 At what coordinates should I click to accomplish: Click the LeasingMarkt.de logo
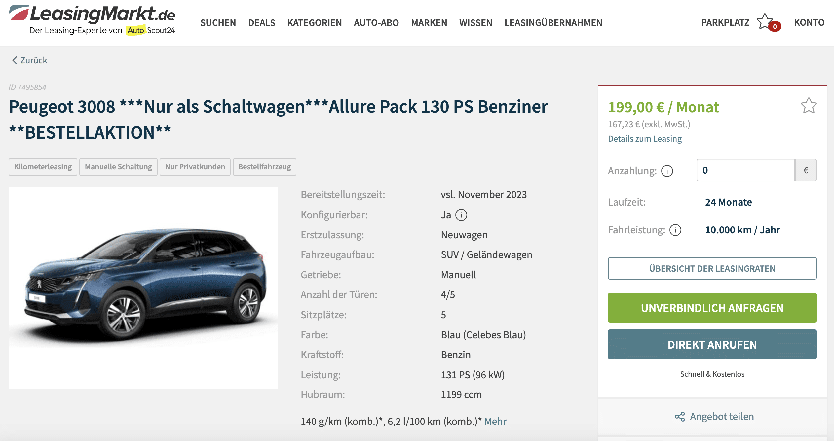(92, 20)
